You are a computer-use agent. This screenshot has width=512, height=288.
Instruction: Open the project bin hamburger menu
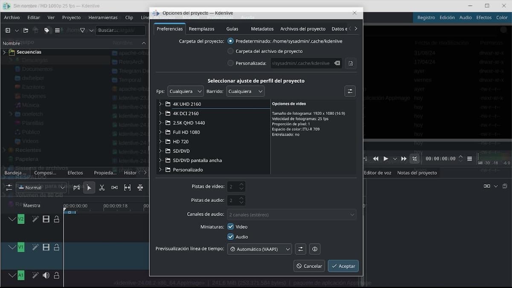(x=57, y=30)
